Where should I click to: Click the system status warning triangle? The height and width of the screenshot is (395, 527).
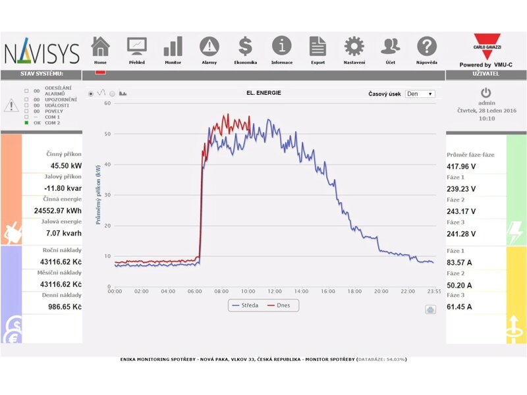pyautogui.click(x=11, y=105)
